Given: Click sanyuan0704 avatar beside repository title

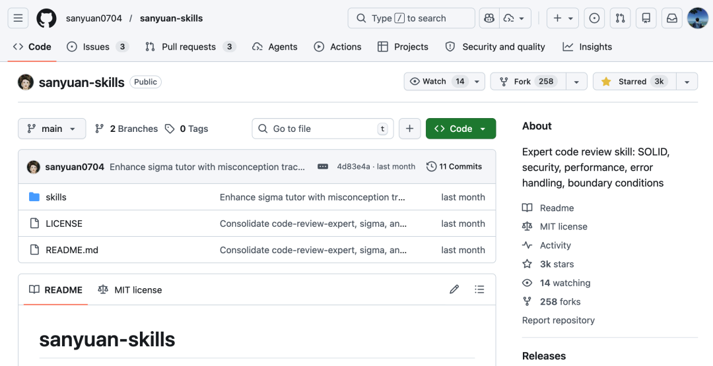Looking at the screenshot, I should (x=26, y=82).
